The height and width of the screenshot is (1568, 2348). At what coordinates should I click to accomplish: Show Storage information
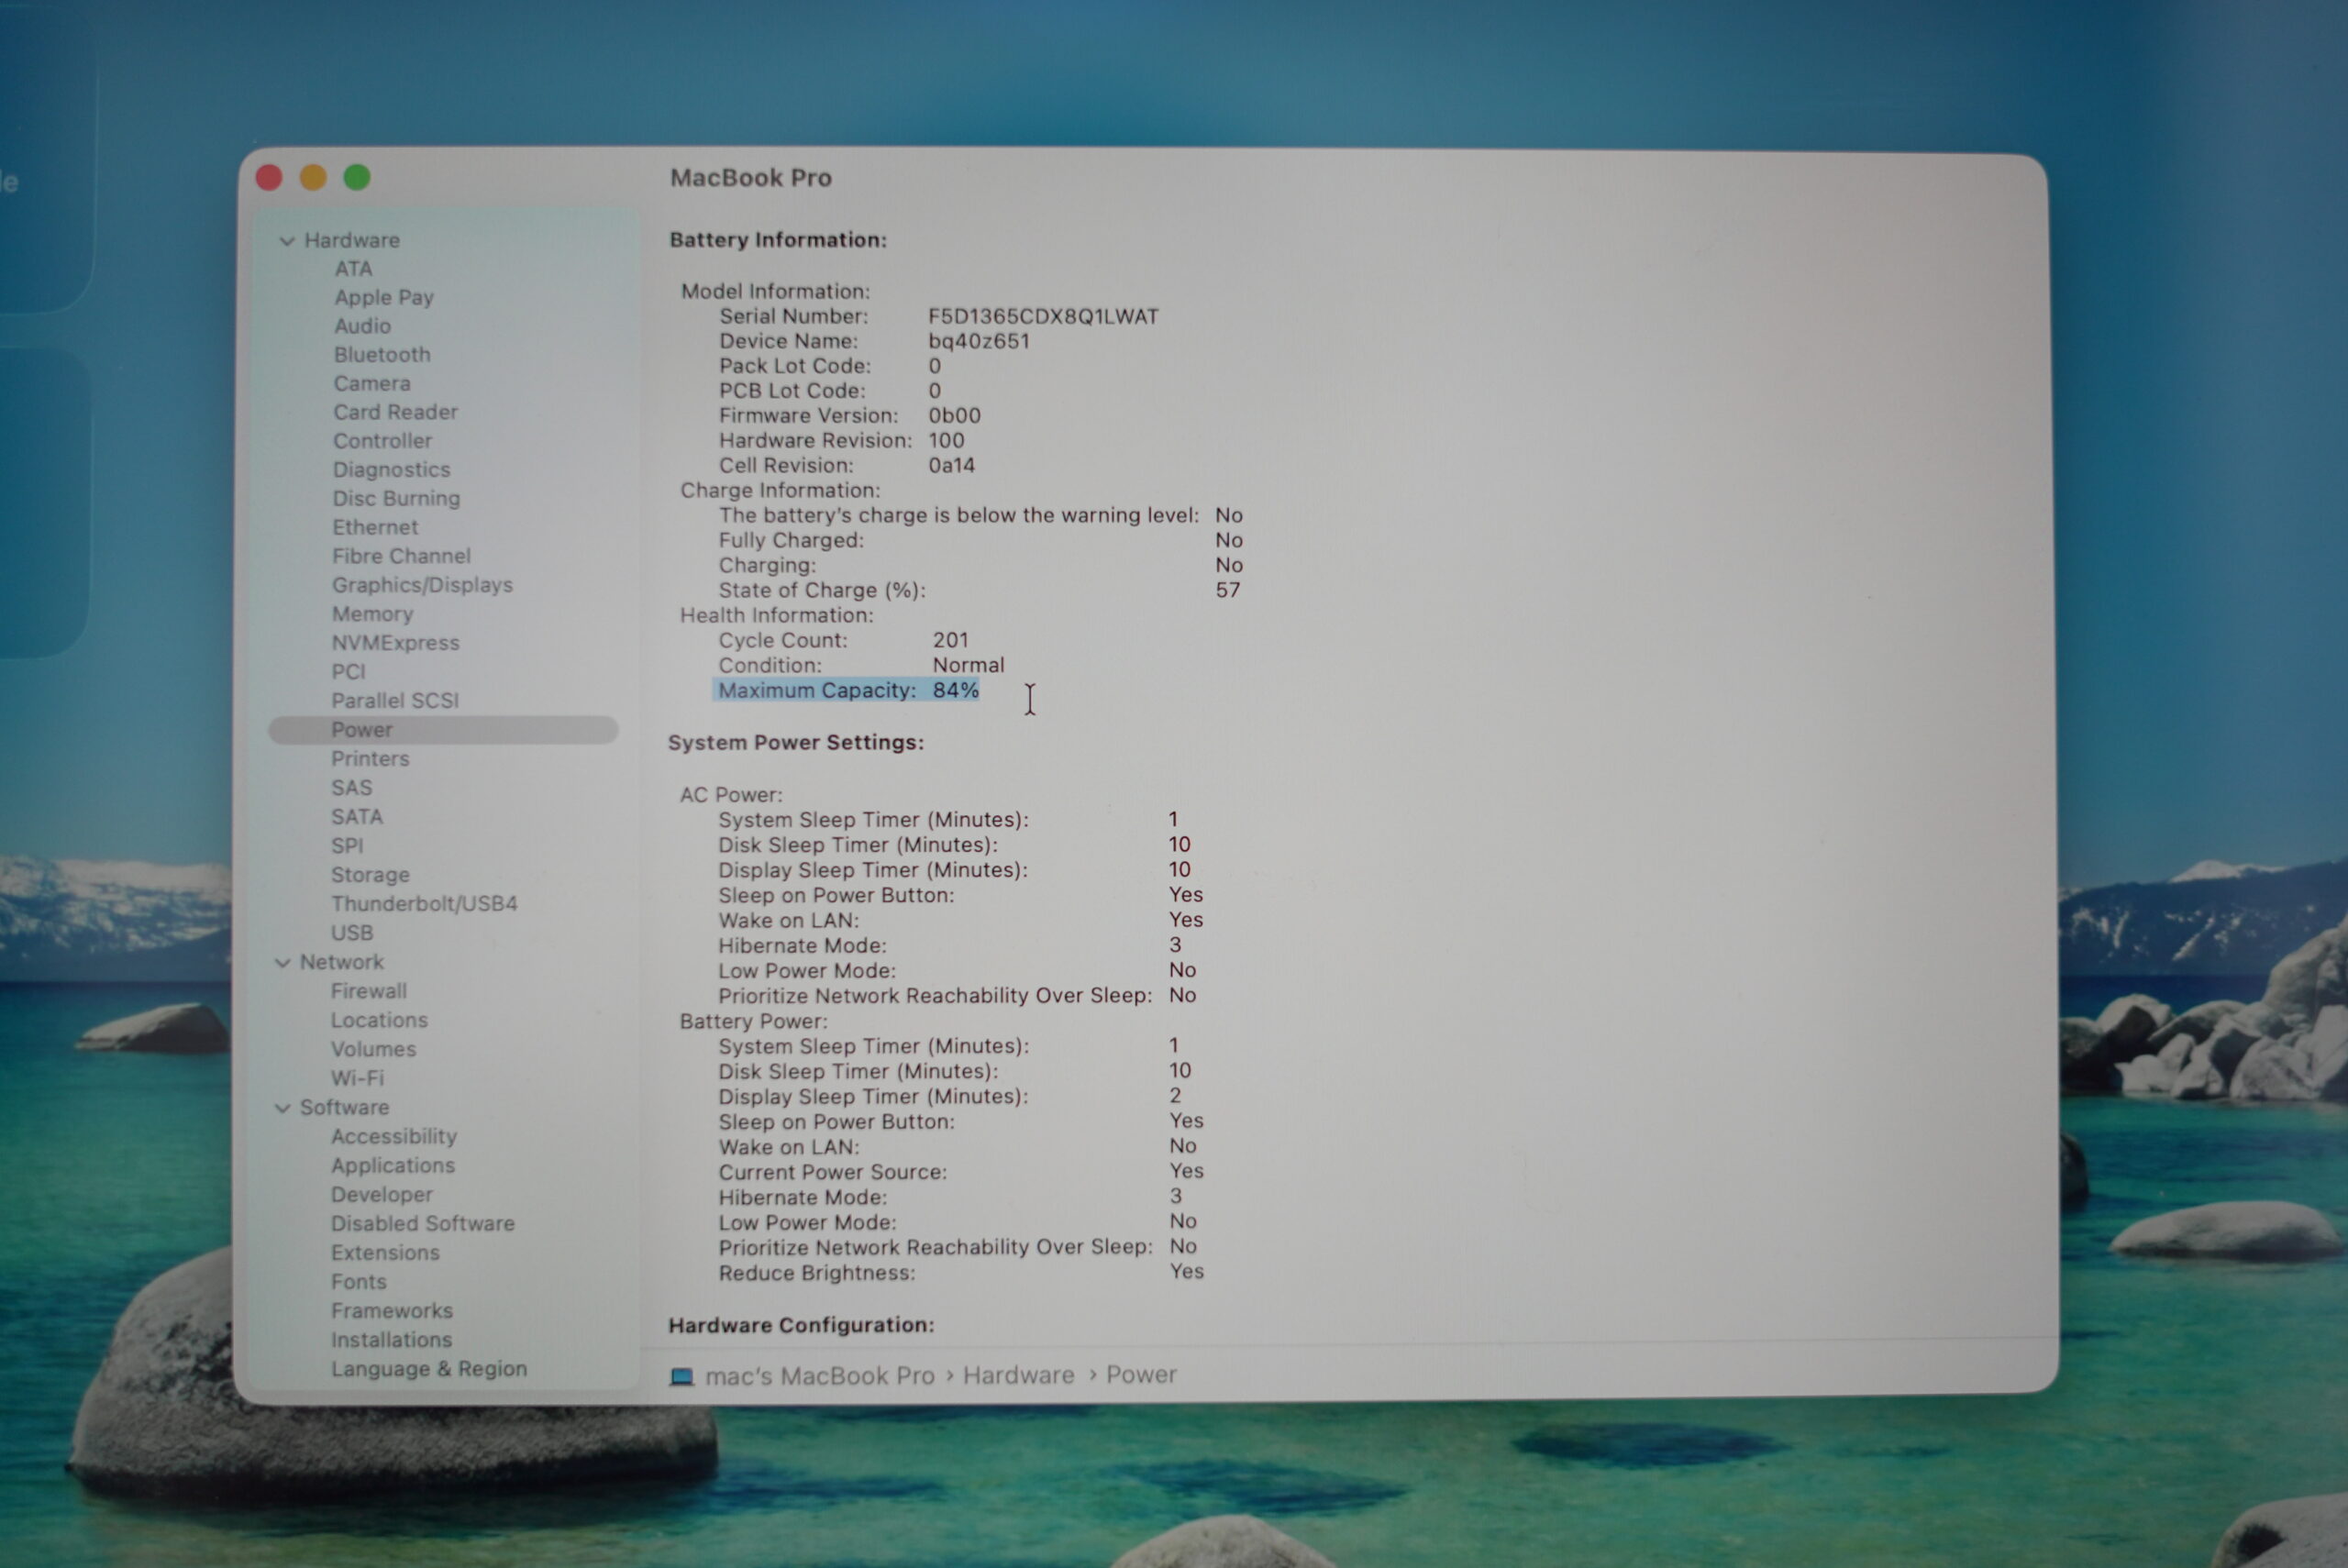pyautogui.click(x=370, y=876)
